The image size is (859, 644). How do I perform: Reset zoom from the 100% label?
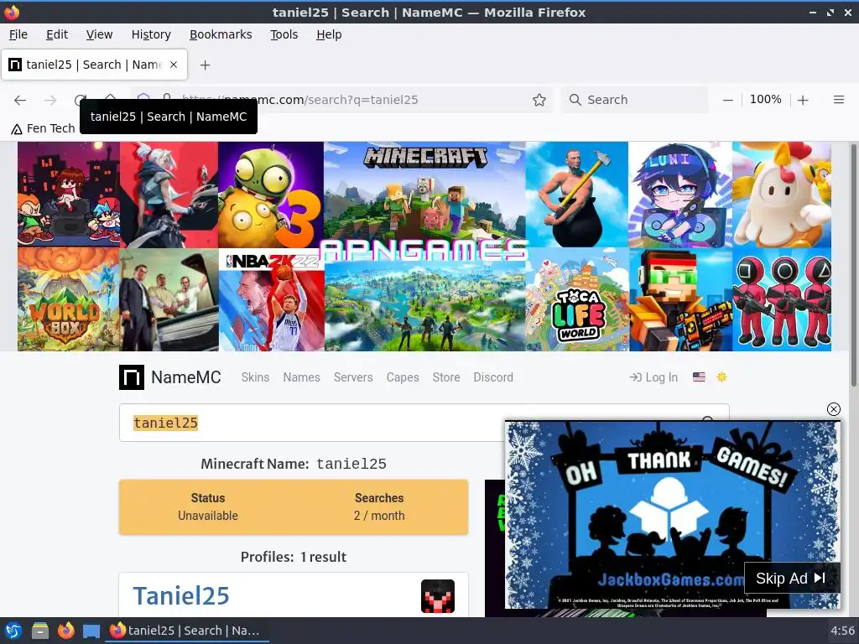(x=765, y=100)
